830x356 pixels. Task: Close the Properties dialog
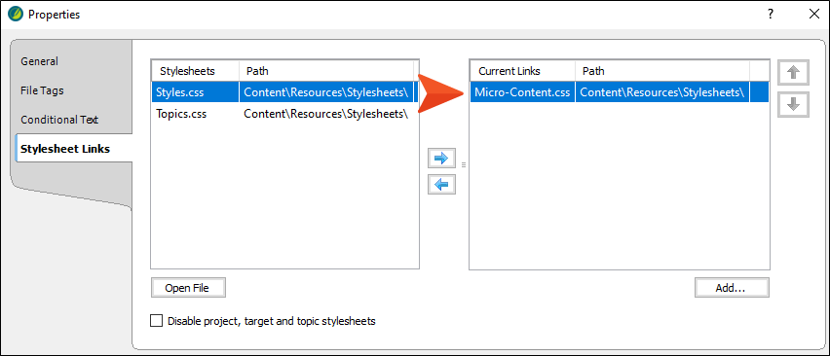click(x=814, y=15)
